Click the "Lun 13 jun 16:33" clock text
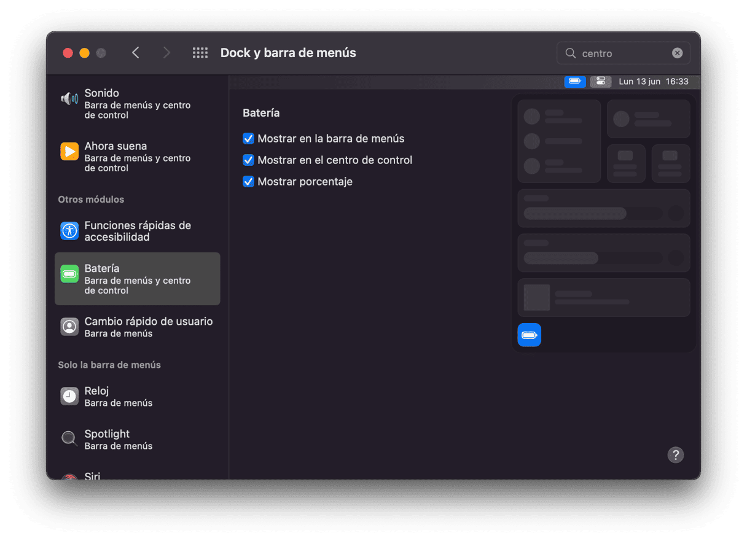 (x=654, y=81)
